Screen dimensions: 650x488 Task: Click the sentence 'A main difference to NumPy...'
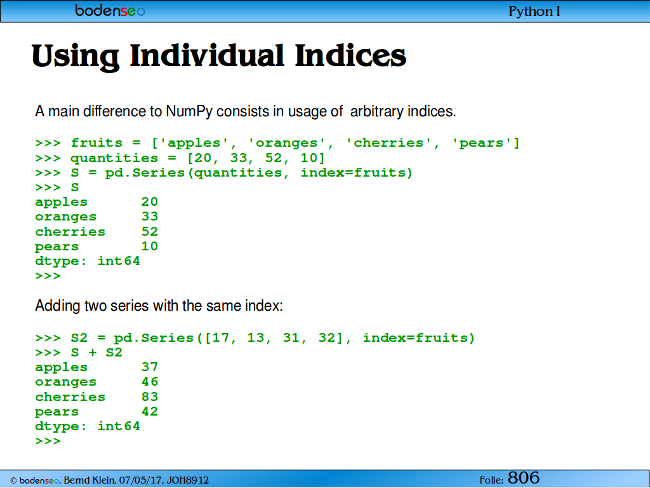click(246, 112)
